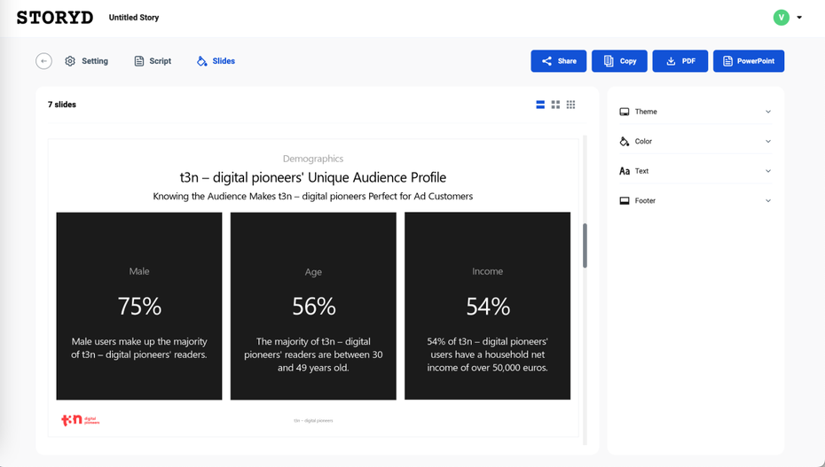Viewport: 825px width, 467px height.
Task: Expand the Text section chevron
Action: [768, 171]
